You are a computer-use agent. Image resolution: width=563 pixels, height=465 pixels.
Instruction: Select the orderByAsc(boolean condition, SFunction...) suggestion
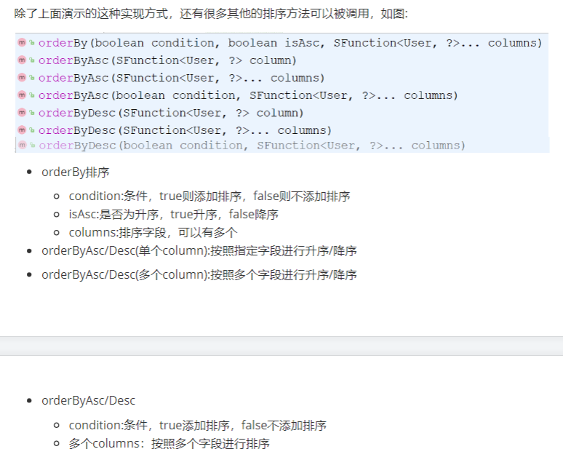(281, 95)
